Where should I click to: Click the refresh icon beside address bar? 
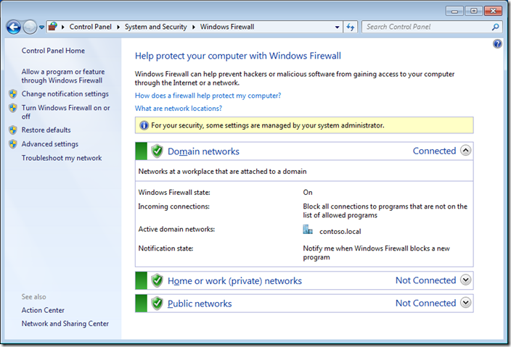pos(351,27)
